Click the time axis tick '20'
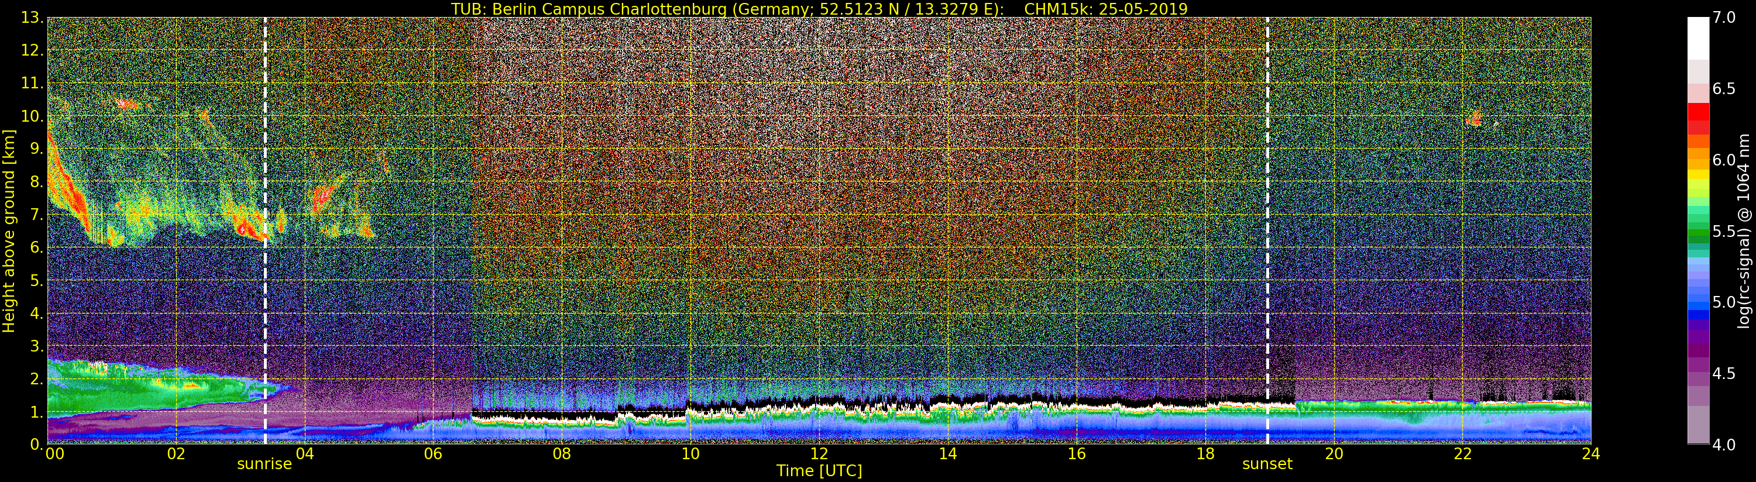The width and height of the screenshot is (1756, 482). (x=1334, y=454)
